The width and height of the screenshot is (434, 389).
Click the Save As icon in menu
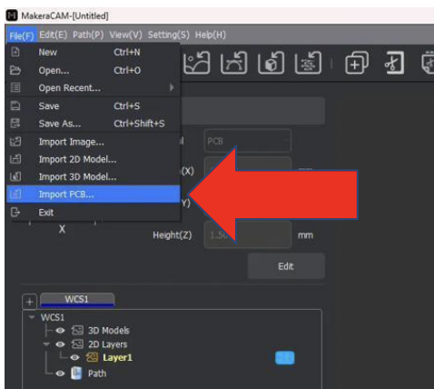[x=15, y=124]
